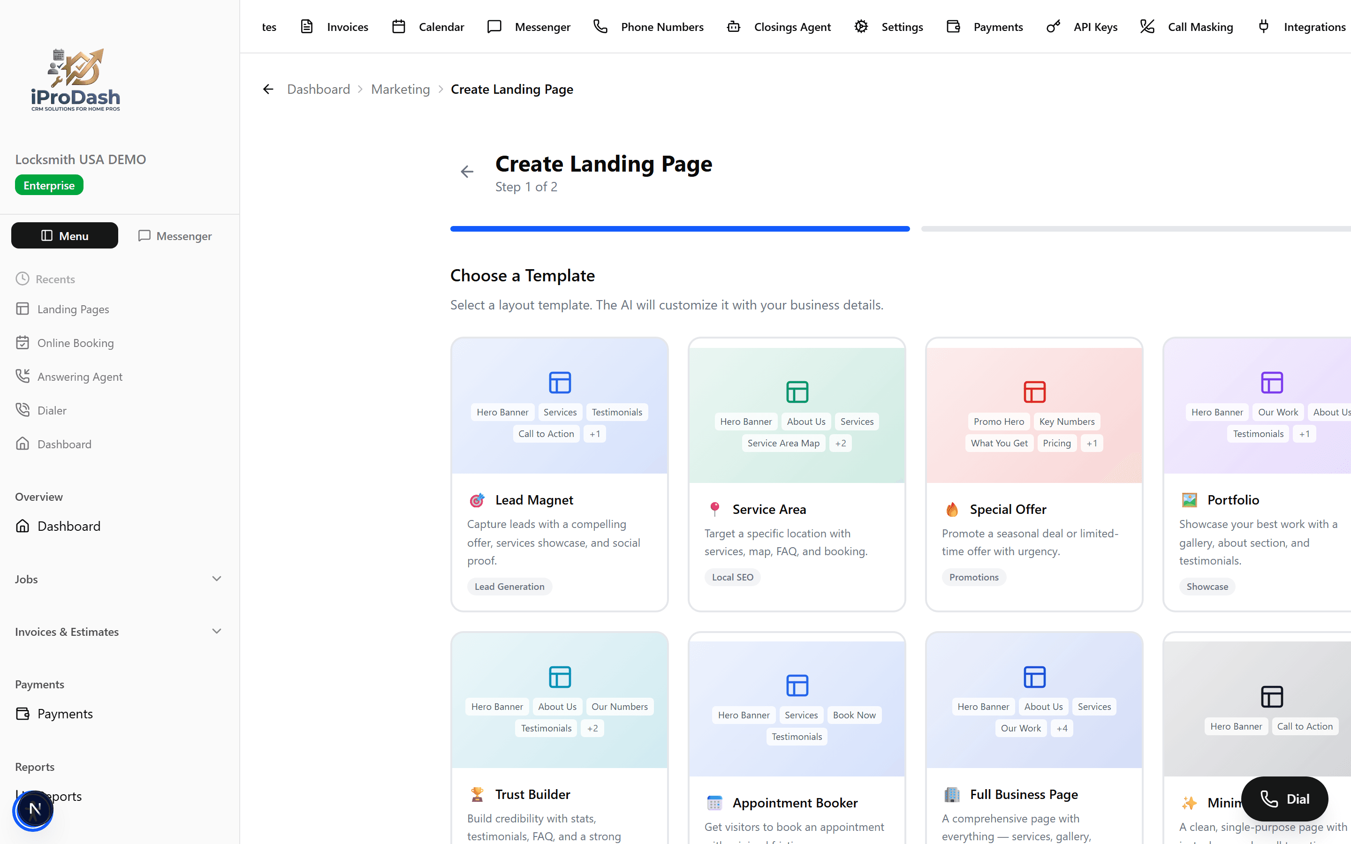Click the Showcase tag on Portfolio card
Viewport: 1351px width, 844px height.
(1207, 587)
